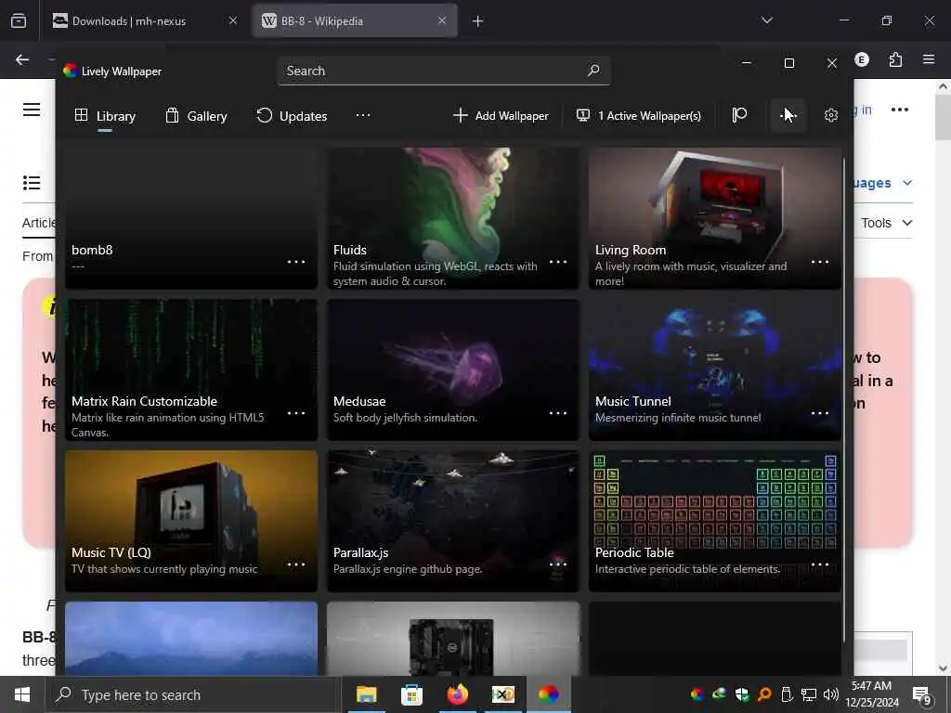Open more options for Matrix Rain Customizable
951x713 pixels.
[296, 413]
